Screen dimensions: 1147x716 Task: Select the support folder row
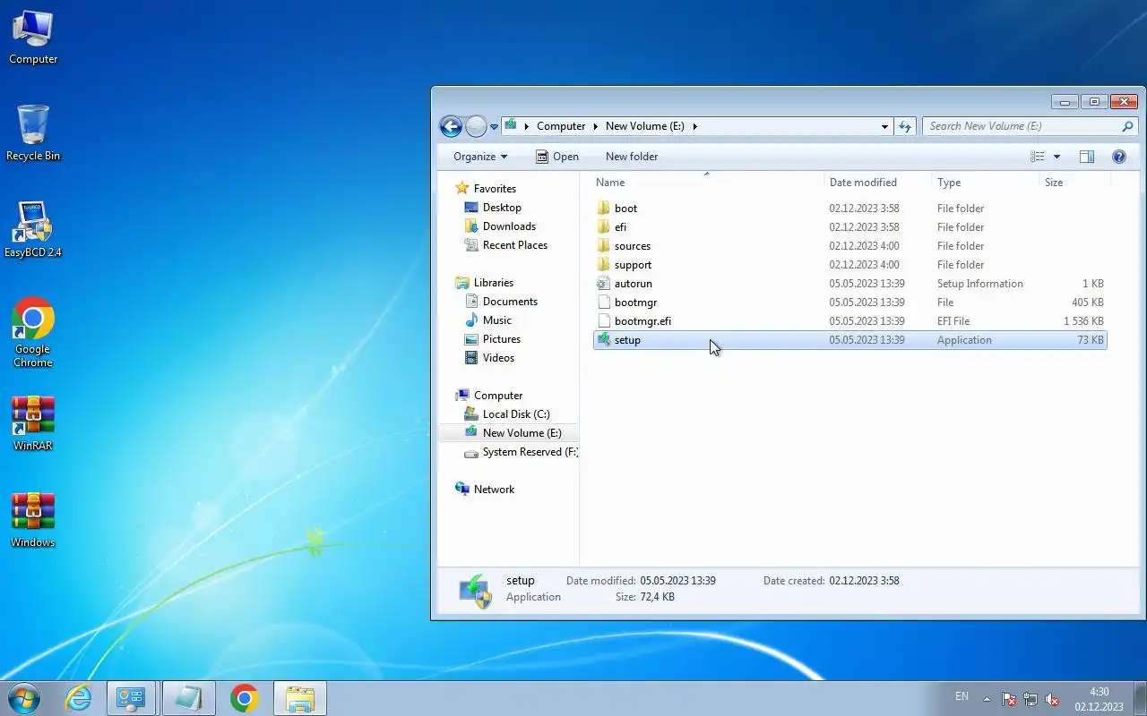pos(850,265)
